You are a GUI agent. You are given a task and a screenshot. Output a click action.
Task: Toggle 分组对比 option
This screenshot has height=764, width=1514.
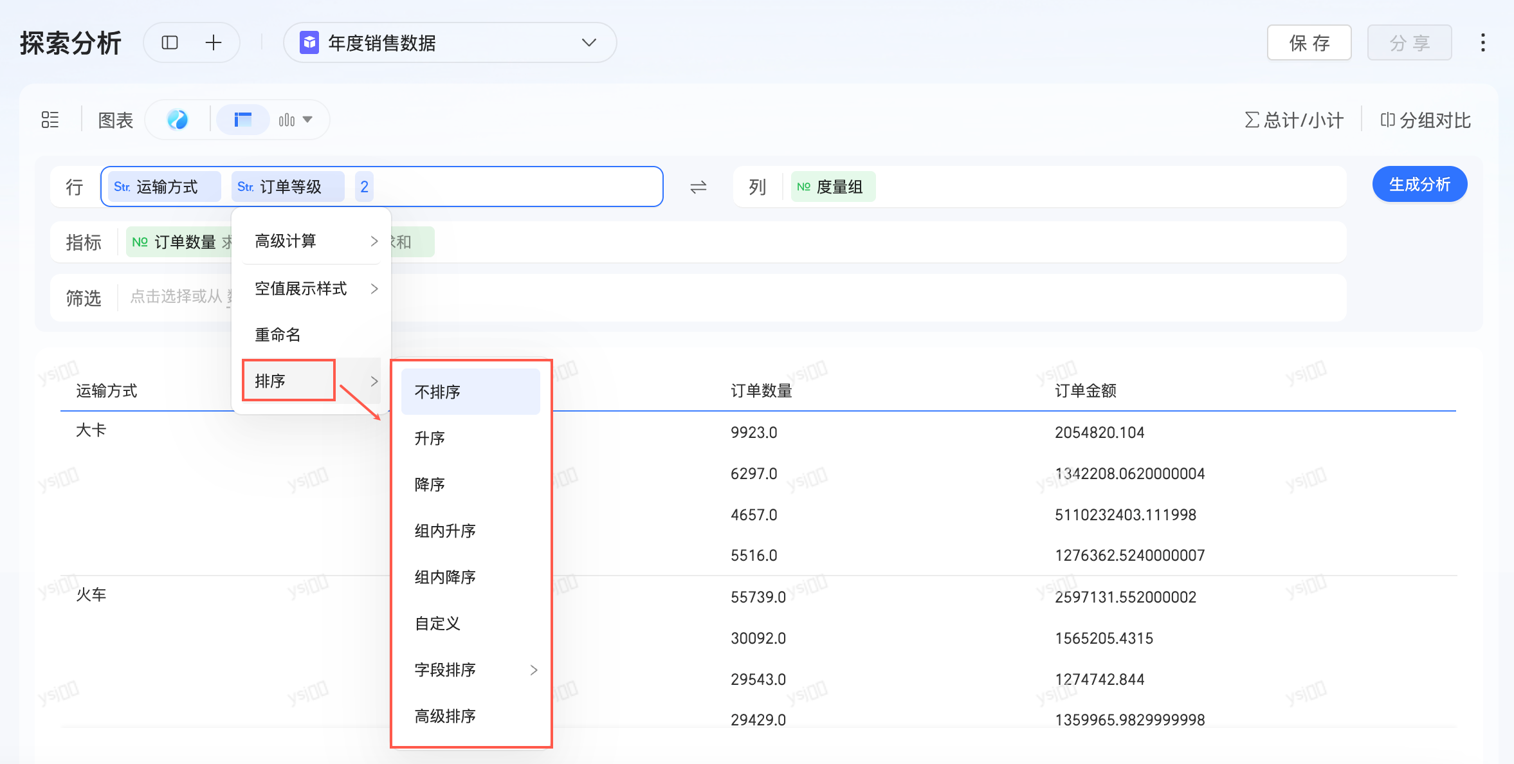click(1425, 120)
